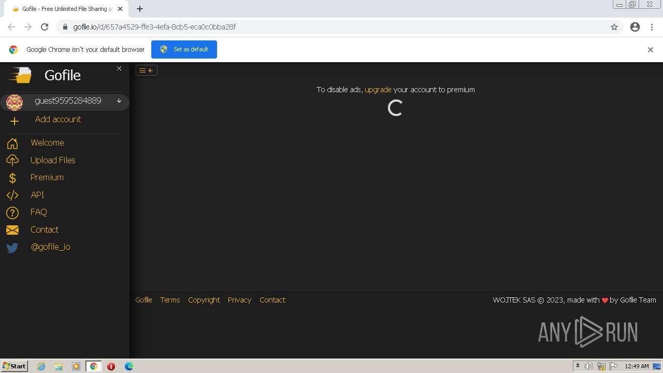663x373 pixels.
Task: Close the Gofile browser tab
Action: (x=120, y=9)
